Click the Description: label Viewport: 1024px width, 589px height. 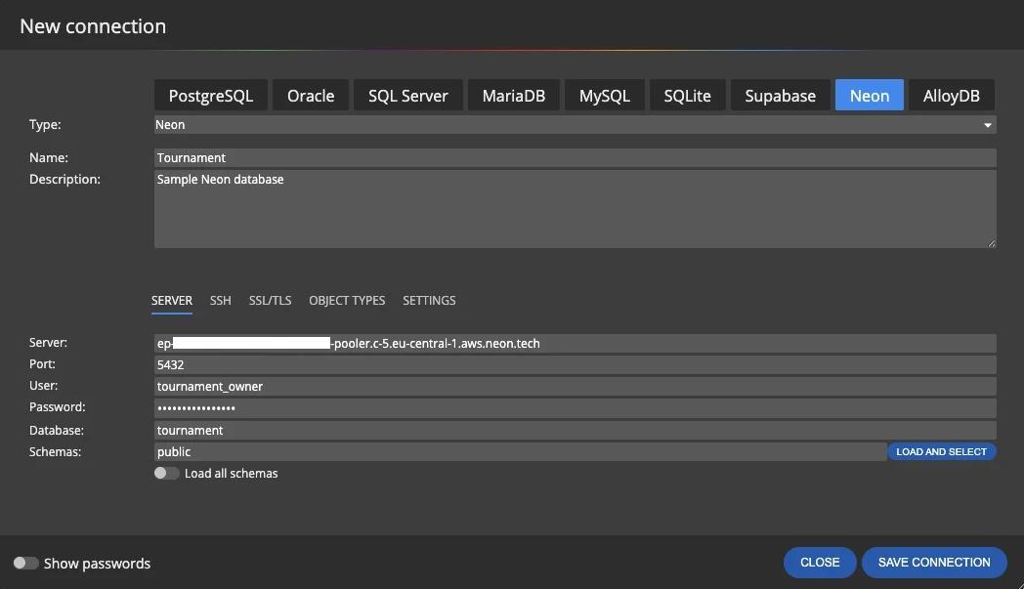[x=64, y=180]
